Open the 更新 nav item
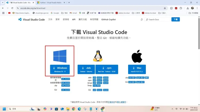200x112 pixels. [58, 19]
